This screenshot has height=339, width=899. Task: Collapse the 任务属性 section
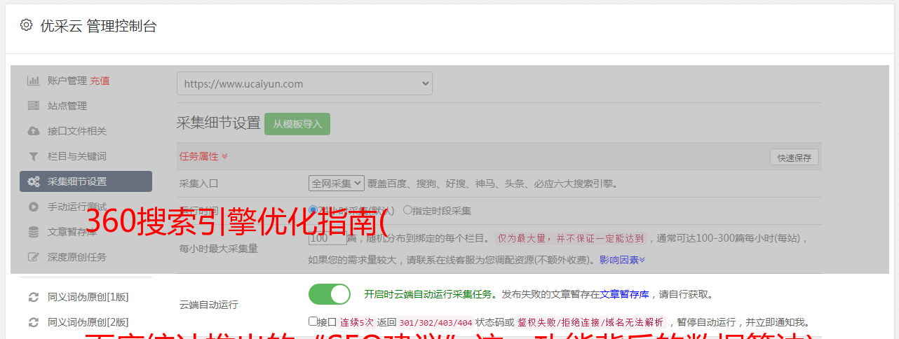coord(203,156)
